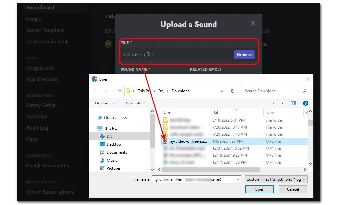Select folder dated 7/26/2022 10:47 AM
Screen dimensions: 337x205
coord(235,127)
